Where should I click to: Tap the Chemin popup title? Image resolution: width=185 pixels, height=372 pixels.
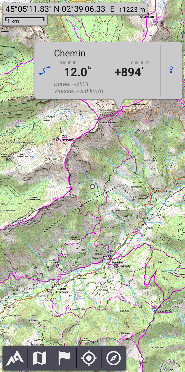pos(70,53)
